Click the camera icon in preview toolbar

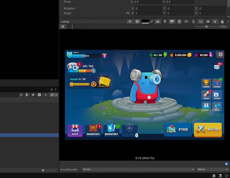click(x=172, y=22)
